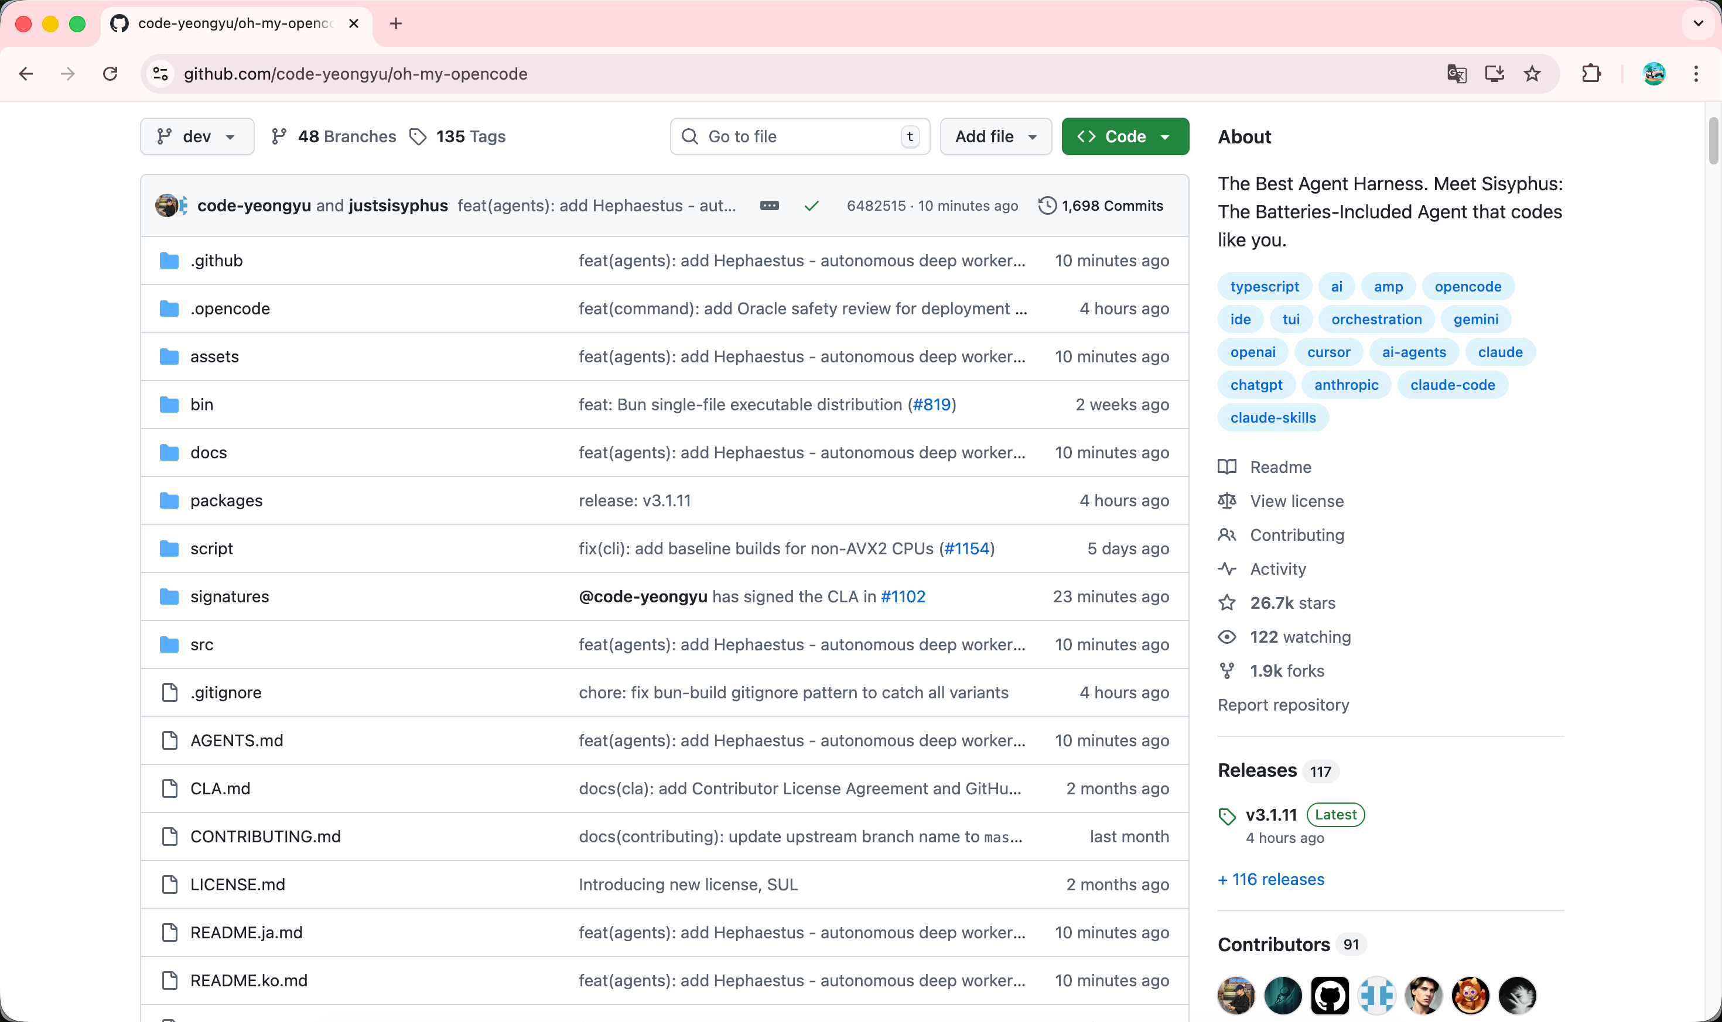Open commit history via the 1,698 Commits clock icon

pos(1047,205)
